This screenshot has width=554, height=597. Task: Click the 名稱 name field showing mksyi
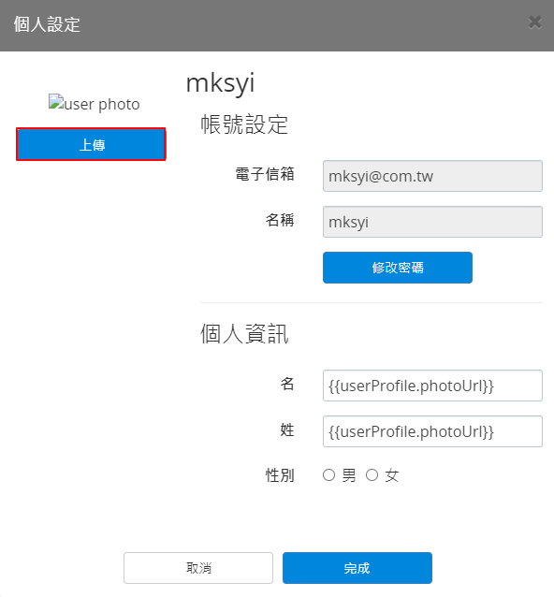432,222
